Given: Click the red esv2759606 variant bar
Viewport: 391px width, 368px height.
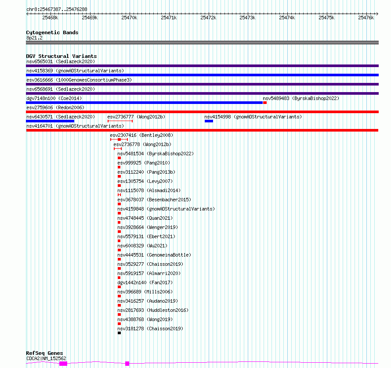Looking at the screenshot, I should [202, 112].
